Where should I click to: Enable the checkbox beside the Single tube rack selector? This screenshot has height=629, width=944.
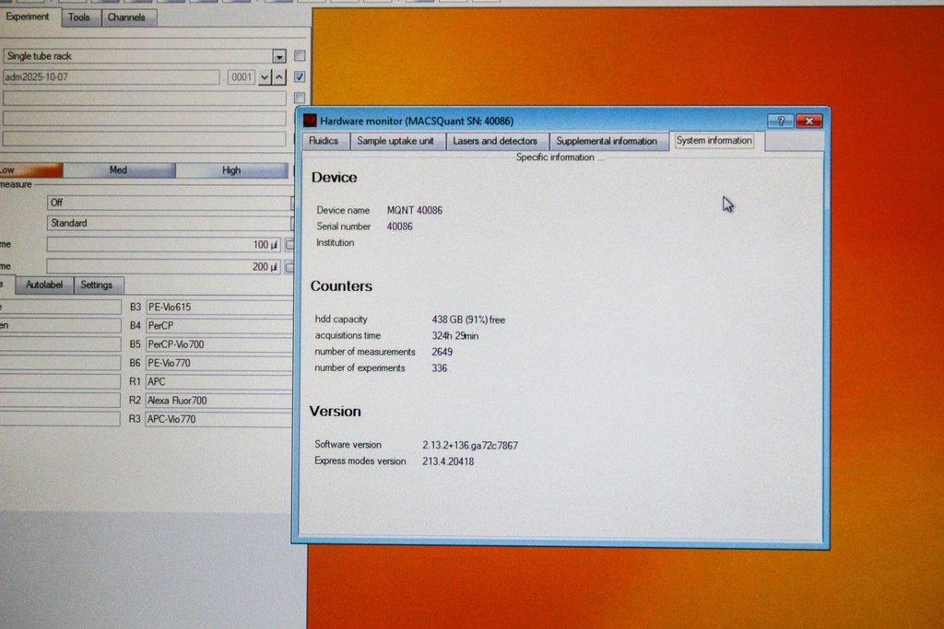click(298, 55)
